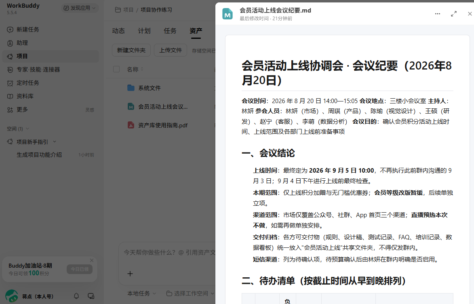Close the document preview panel
Image resolution: width=474 pixels, height=304 pixels.
pos(470,14)
